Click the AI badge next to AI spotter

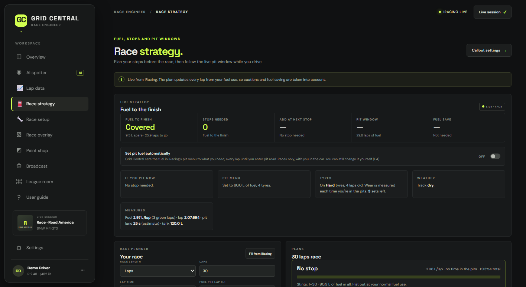(80, 73)
